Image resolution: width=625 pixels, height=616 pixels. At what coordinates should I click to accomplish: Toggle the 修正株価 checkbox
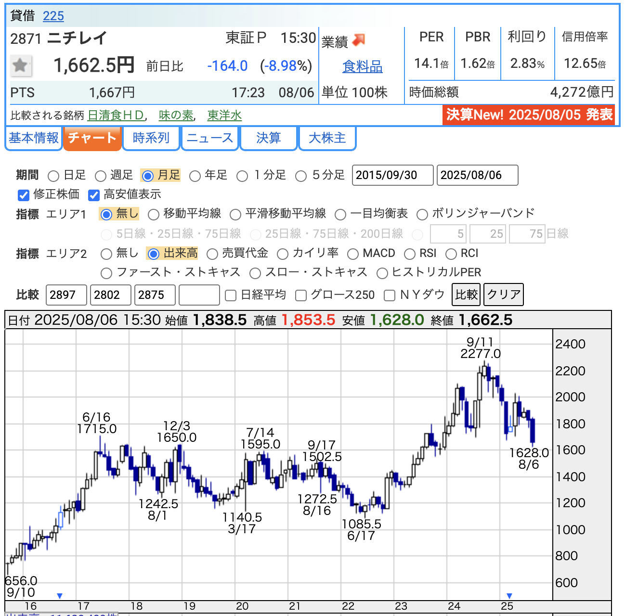pyautogui.click(x=23, y=195)
